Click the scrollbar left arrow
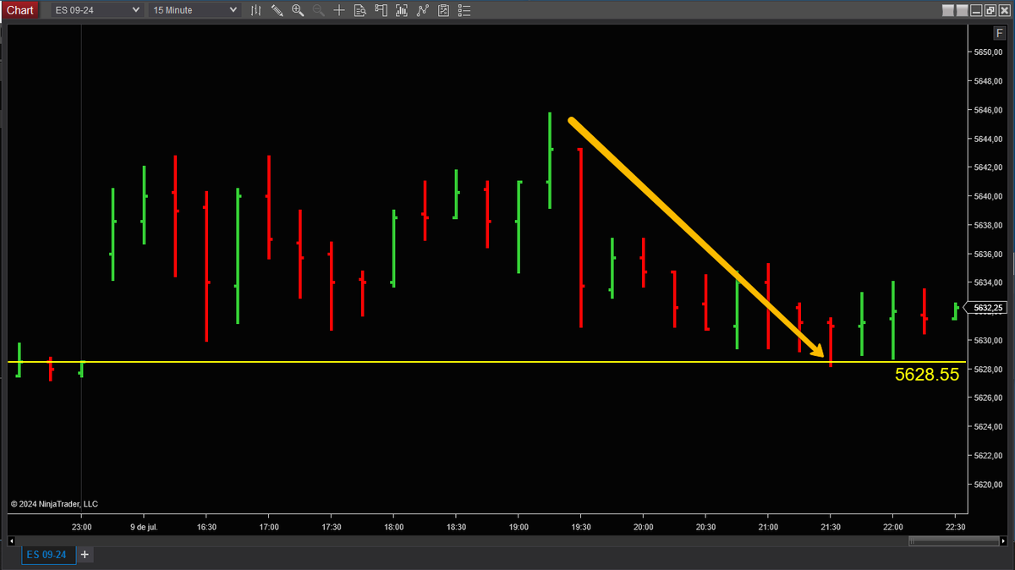This screenshot has height=570, width=1015. pyautogui.click(x=13, y=541)
